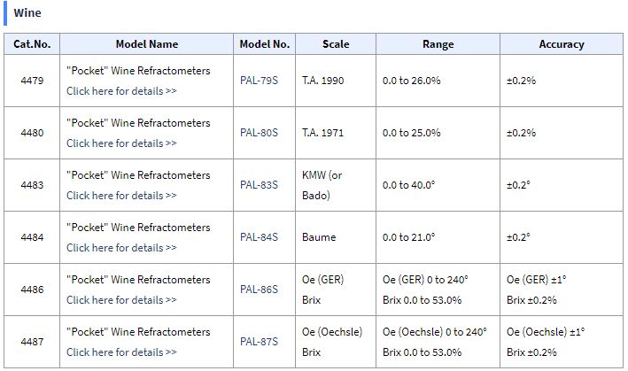
Task: Open details link for Cat.No. 4487
Action: pos(121,352)
